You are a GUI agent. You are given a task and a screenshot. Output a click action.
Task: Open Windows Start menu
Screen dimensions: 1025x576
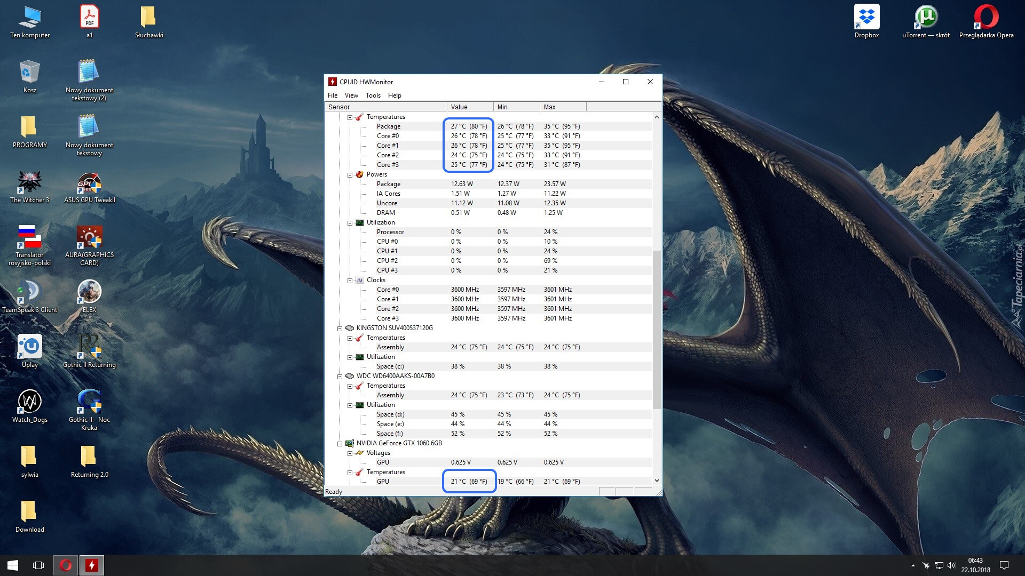pyautogui.click(x=13, y=565)
